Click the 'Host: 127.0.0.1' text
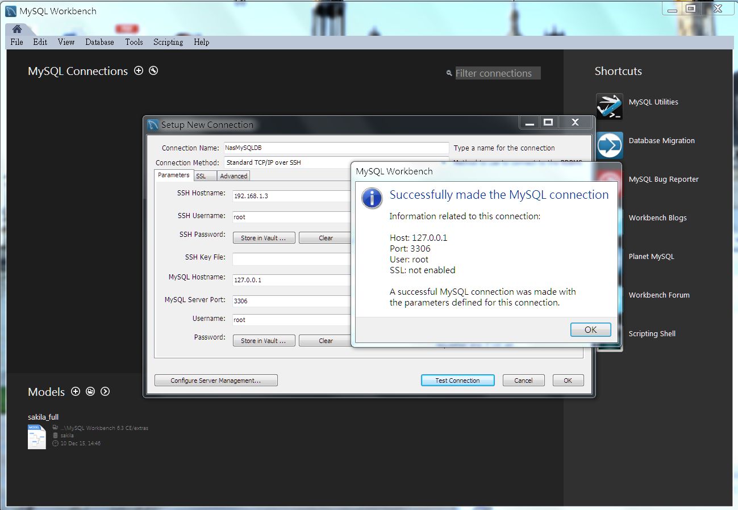The image size is (738, 510). (419, 238)
